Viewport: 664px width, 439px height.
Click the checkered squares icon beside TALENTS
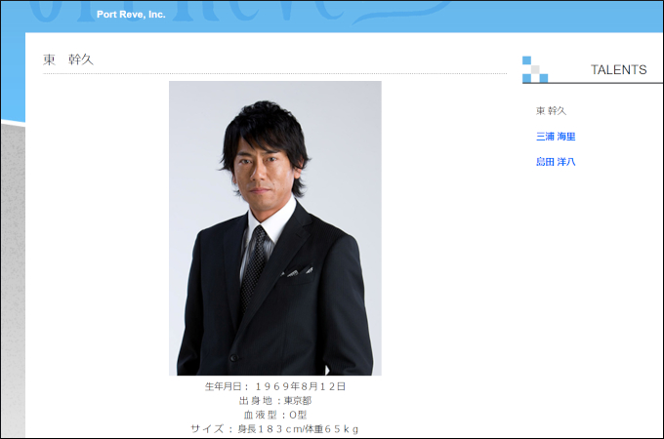535,69
